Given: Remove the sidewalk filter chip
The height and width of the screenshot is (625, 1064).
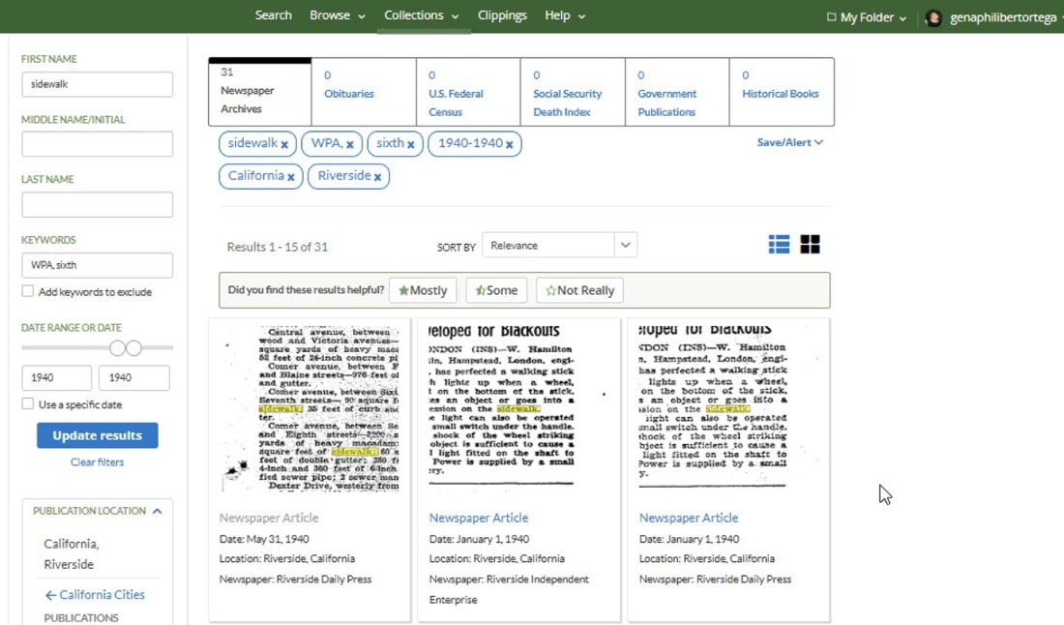Looking at the screenshot, I should [284, 144].
